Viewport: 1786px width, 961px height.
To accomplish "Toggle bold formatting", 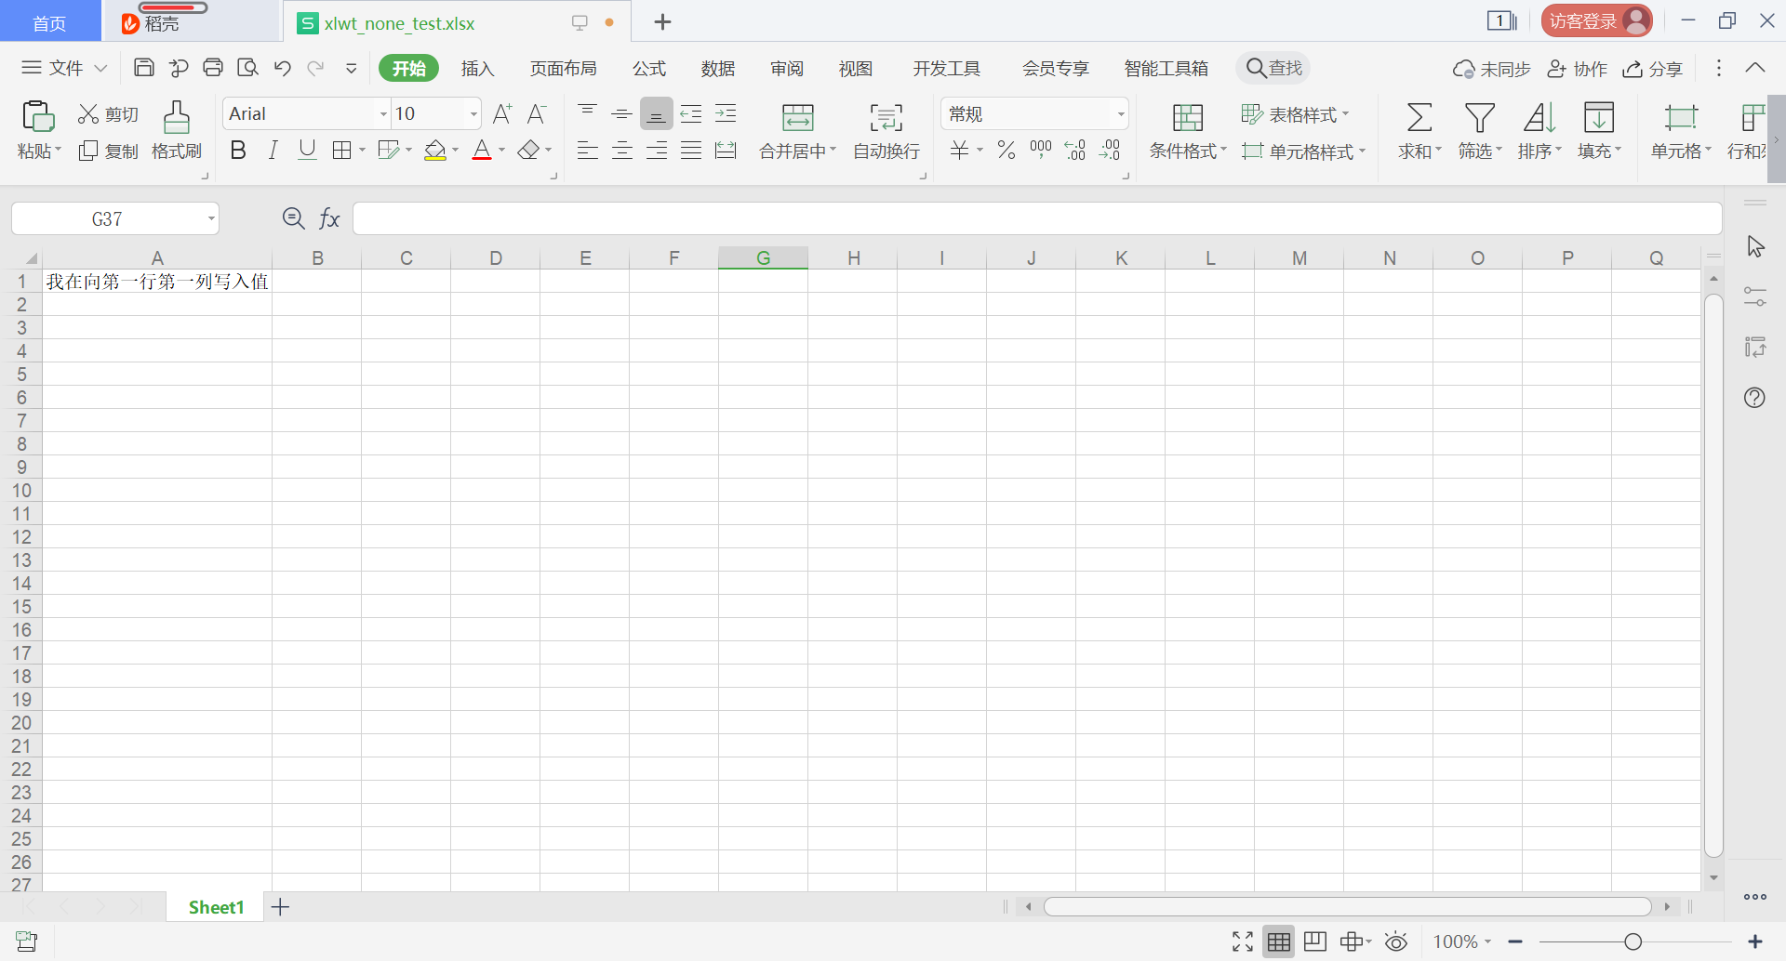I will coord(237,149).
